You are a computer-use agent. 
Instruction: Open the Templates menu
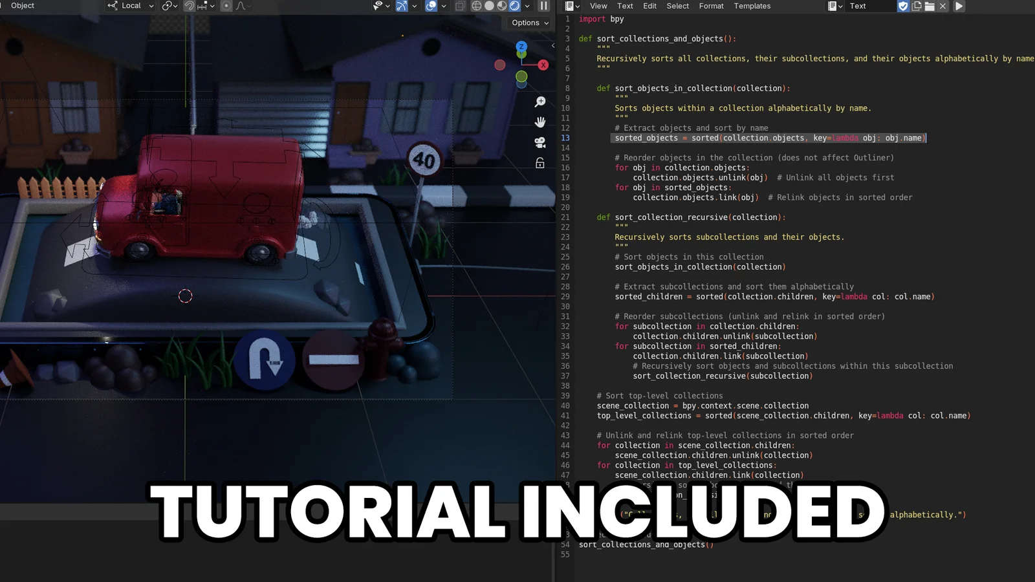pyautogui.click(x=752, y=6)
